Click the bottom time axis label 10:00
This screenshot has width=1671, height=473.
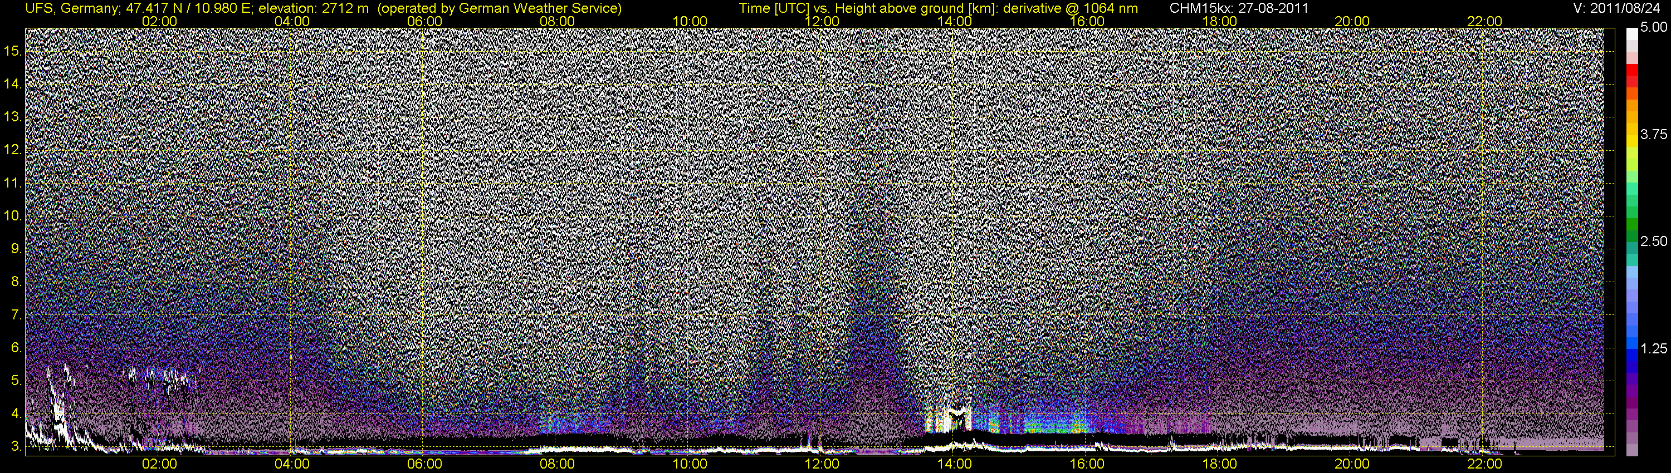tap(690, 464)
